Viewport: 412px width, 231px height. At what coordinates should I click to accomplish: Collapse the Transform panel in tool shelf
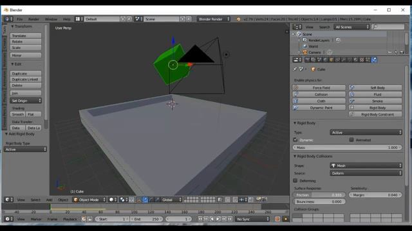12,26
